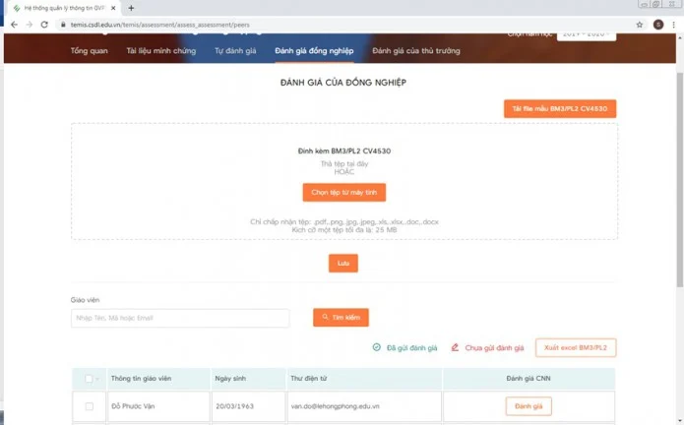Go back with browser back arrow
The width and height of the screenshot is (684, 425).
click(x=15, y=25)
